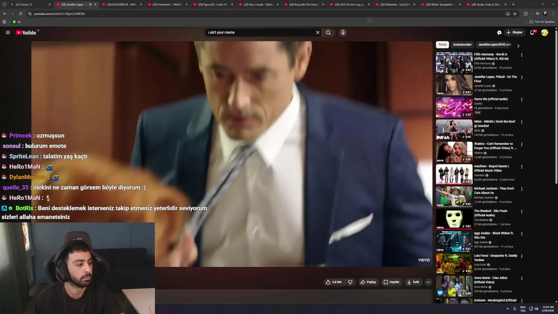Viewport: 558px width, 314px height.
Task: Open Jennifer Lopez On The Floor thumbnail
Action: click(x=454, y=85)
